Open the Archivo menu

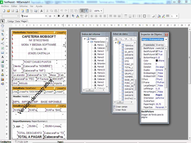5,6
